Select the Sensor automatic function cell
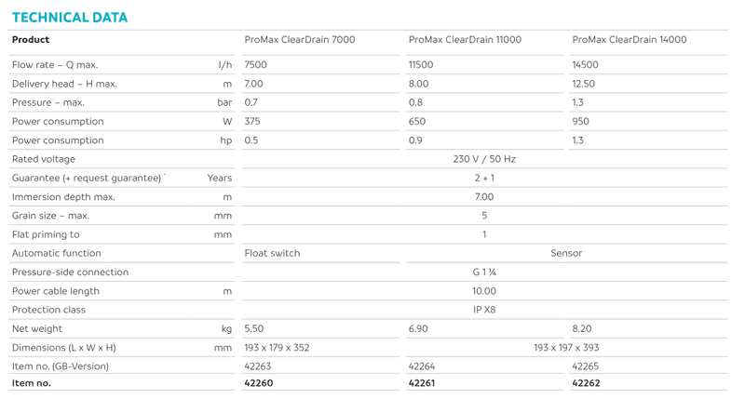 566,253
